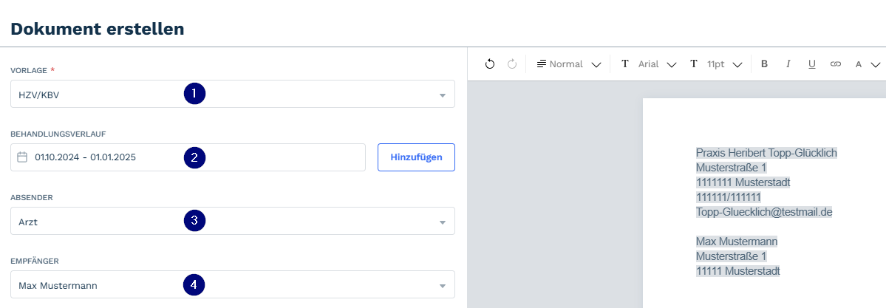Toggle underline formatting
This screenshot has width=886, height=308.
[x=811, y=64]
